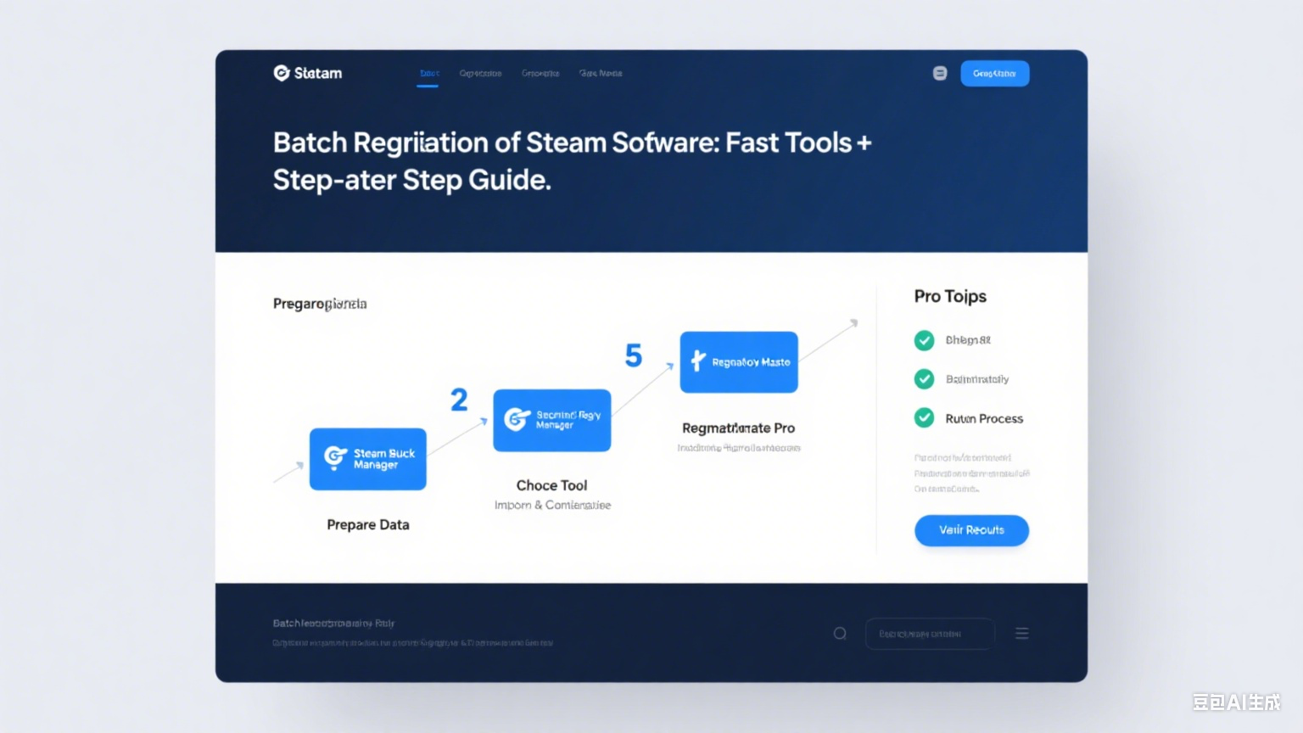
Task: Open the footer hamburger menu icon
Action: tap(1022, 633)
